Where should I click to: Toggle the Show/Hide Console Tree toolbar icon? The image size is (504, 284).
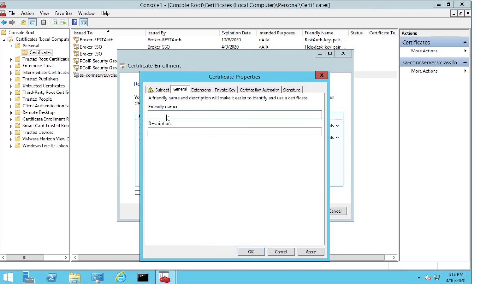(33, 22)
